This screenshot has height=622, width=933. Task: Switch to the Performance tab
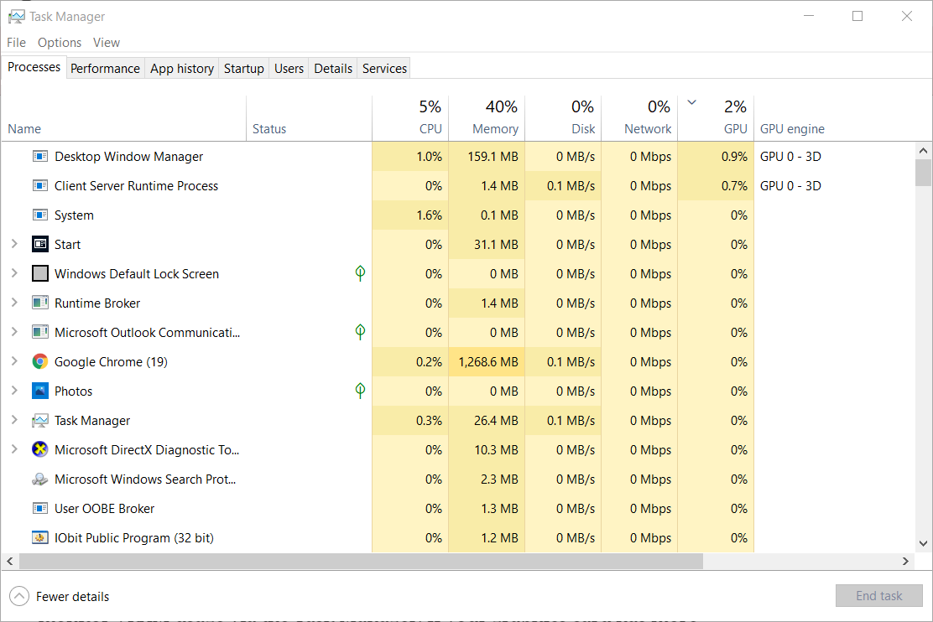[106, 69]
